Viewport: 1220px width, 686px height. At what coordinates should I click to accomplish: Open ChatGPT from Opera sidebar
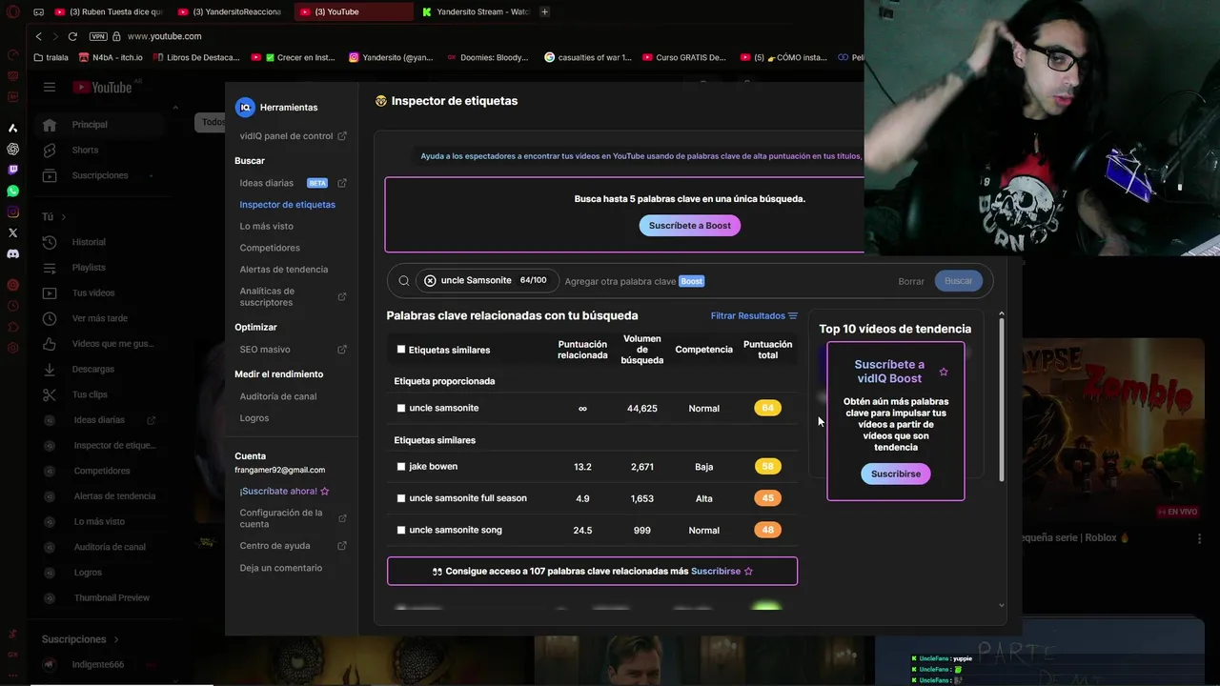click(x=12, y=149)
